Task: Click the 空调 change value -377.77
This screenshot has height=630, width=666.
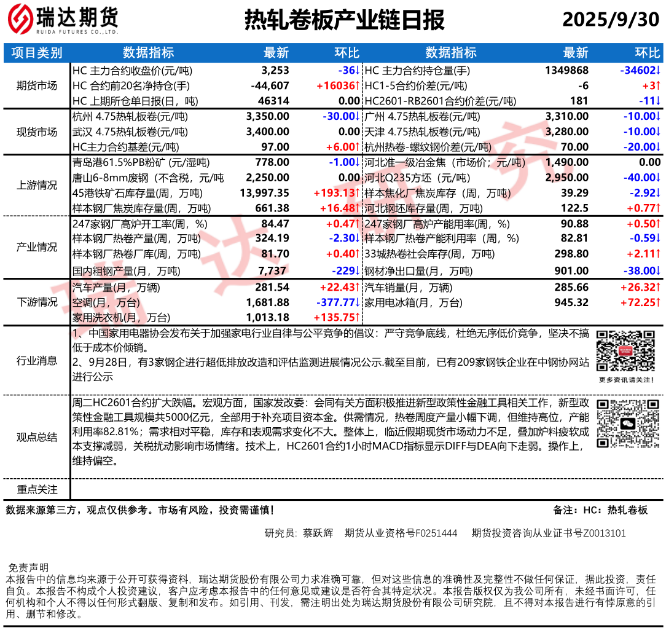Action: click(x=338, y=302)
